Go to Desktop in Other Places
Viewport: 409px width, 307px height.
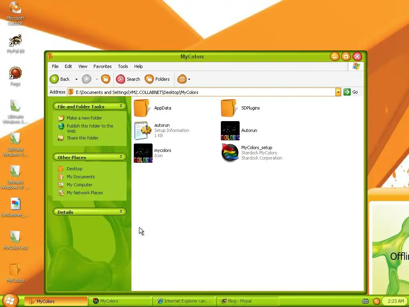point(75,169)
